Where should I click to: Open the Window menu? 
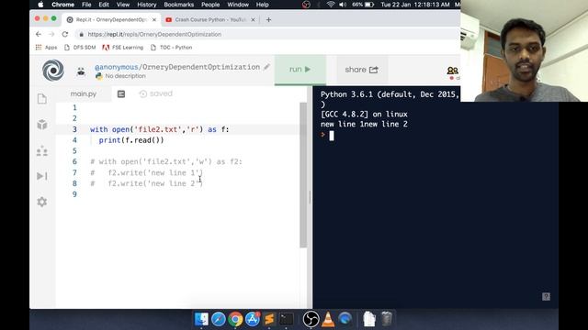click(x=238, y=5)
